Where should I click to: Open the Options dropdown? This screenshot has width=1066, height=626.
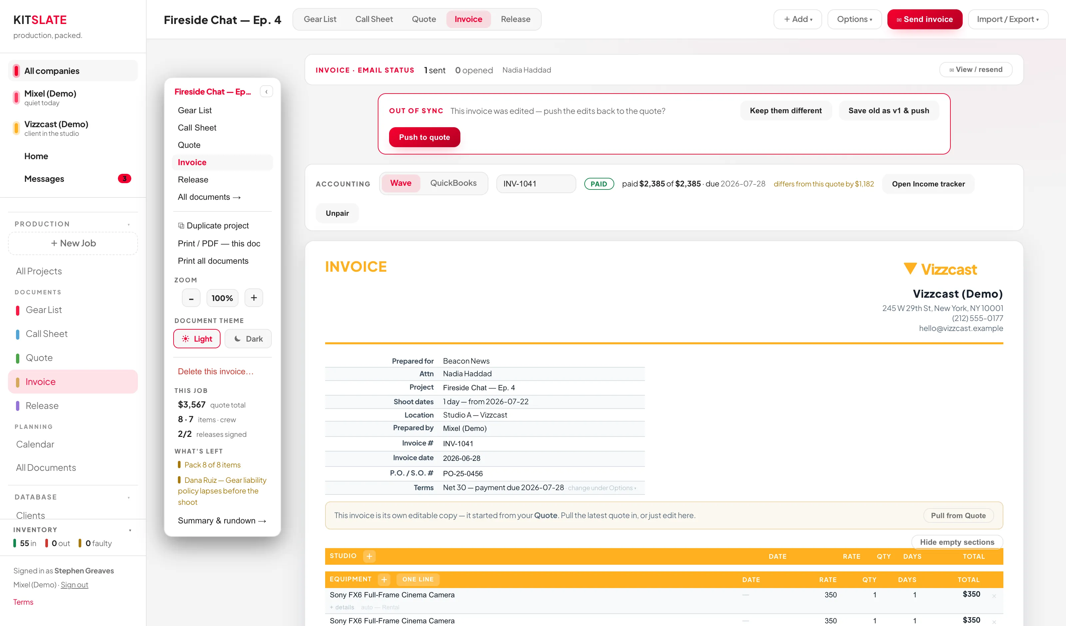[x=854, y=19]
